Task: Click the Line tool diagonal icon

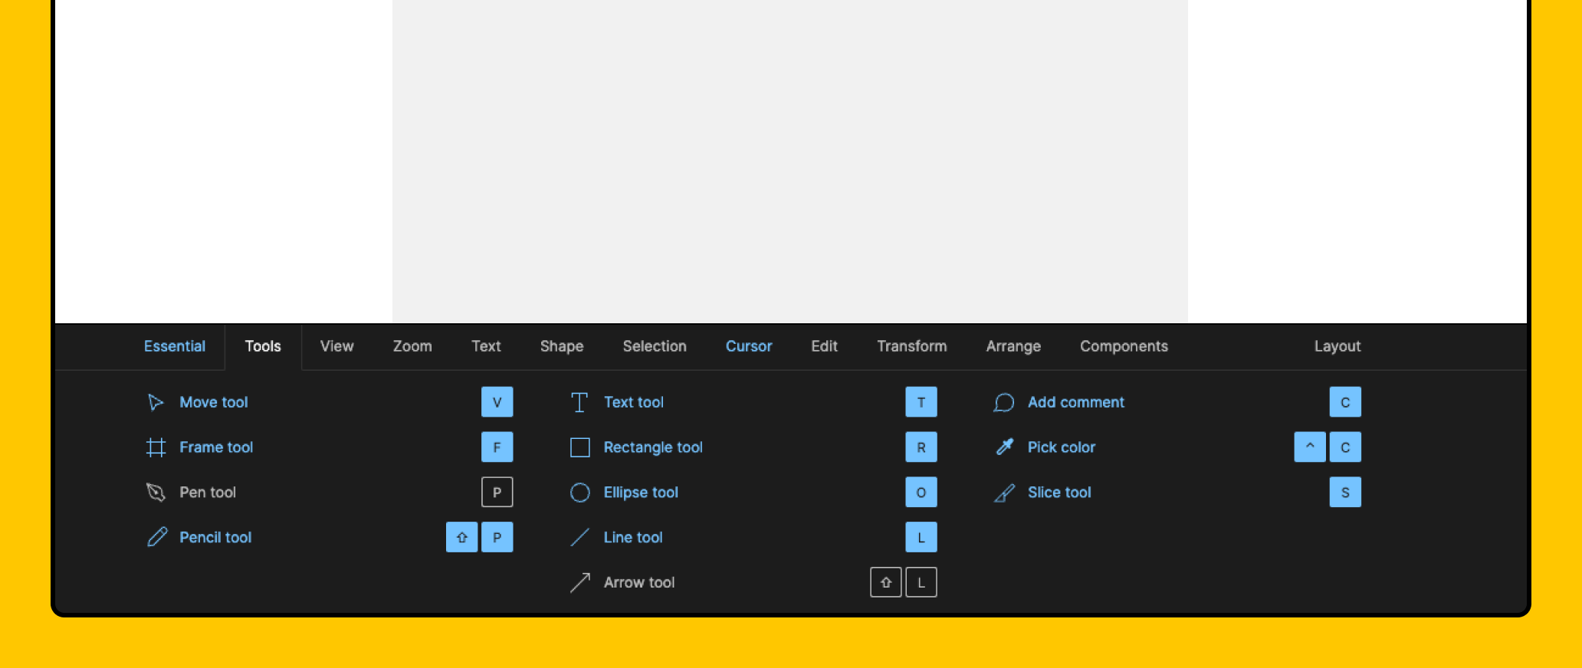Action: pos(579,538)
